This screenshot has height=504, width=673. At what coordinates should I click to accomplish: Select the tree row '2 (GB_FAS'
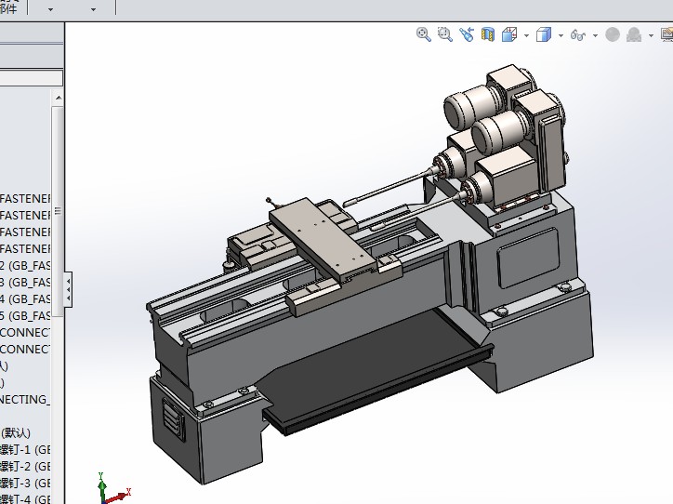[25, 265]
